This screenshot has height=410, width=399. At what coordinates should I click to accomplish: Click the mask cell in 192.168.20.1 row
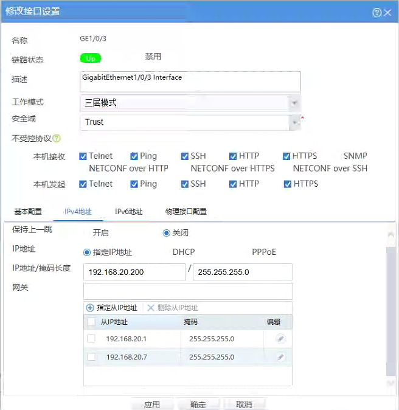(x=212, y=339)
